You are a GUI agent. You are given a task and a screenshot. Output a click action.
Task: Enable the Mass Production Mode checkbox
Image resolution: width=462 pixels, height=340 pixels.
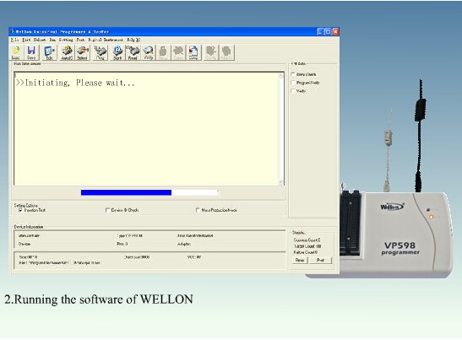pyautogui.click(x=198, y=210)
